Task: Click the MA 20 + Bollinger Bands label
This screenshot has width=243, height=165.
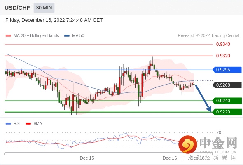Action: tap(36, 36)
